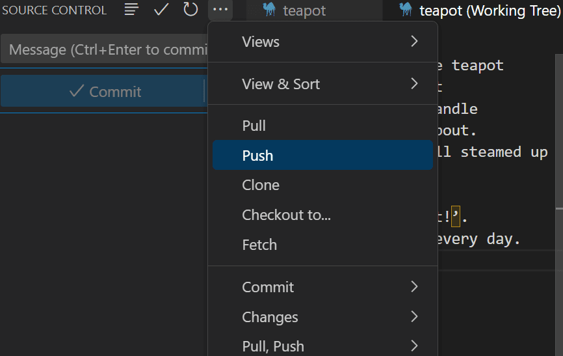
Task: Expand the View & Sort submenu arrow
Action: [414, 84]
